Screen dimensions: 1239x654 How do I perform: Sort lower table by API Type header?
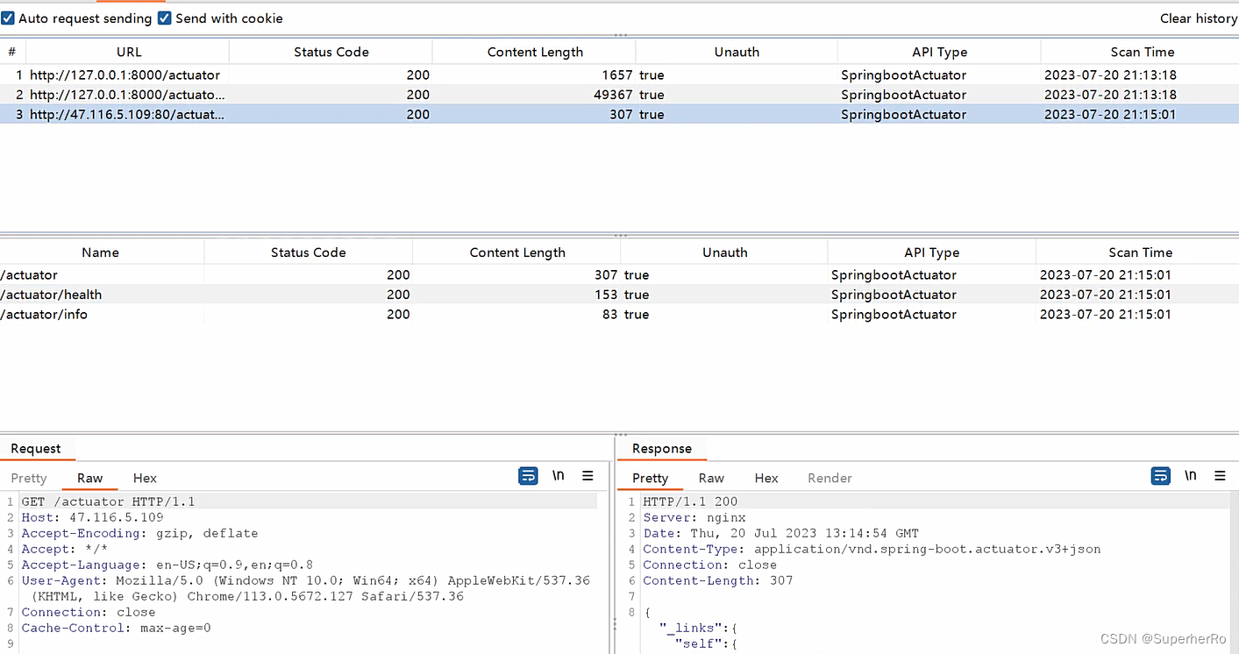(x=932, y=252)
